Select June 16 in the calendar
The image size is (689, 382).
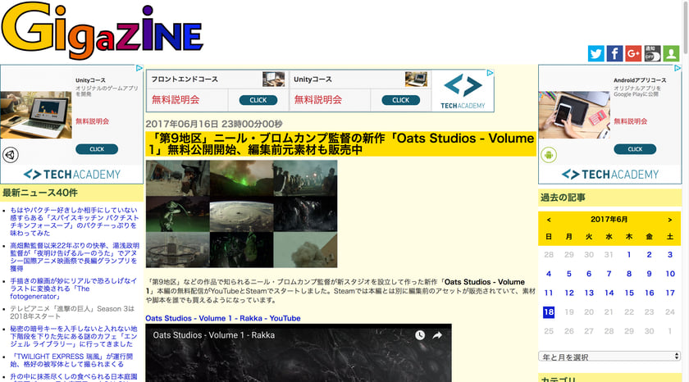click(650, 293)
